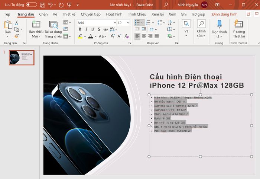Image resolution: width=260 pixels, height=179 pixels.
Task: Click the Save icon in title bar
Action: [x=42, y=5]
